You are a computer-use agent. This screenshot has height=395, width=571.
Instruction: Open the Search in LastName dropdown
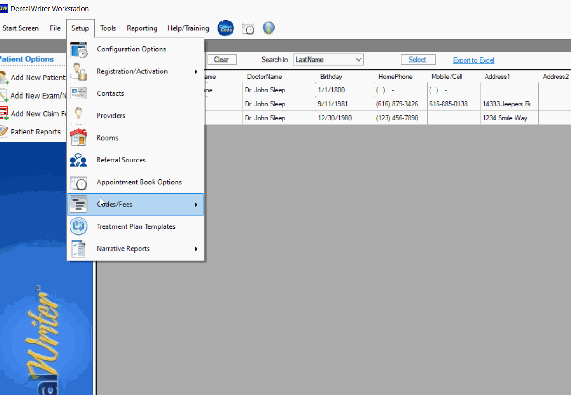[x=328, y=60]
